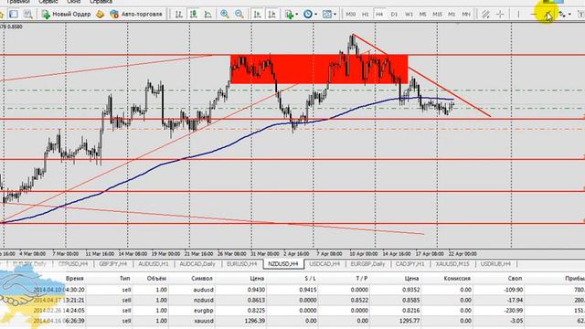Click the Новый Ордер button
585x329 pixels.
point(66,15)
